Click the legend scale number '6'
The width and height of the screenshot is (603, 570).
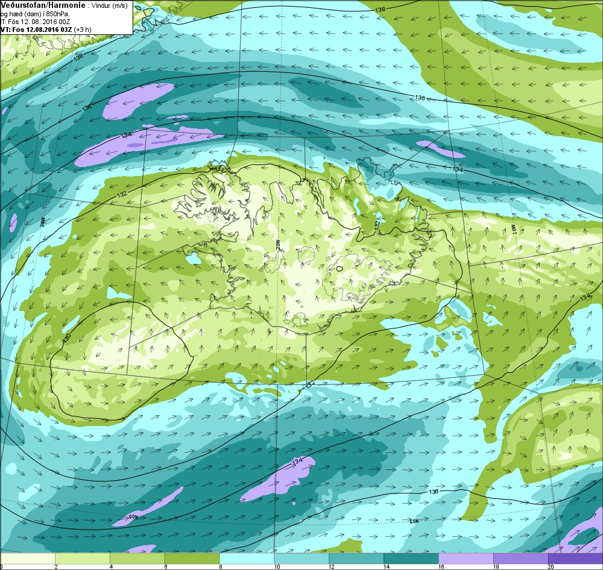(165, 566)
